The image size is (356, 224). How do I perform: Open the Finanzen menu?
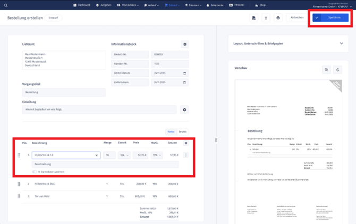coord(193,5)
